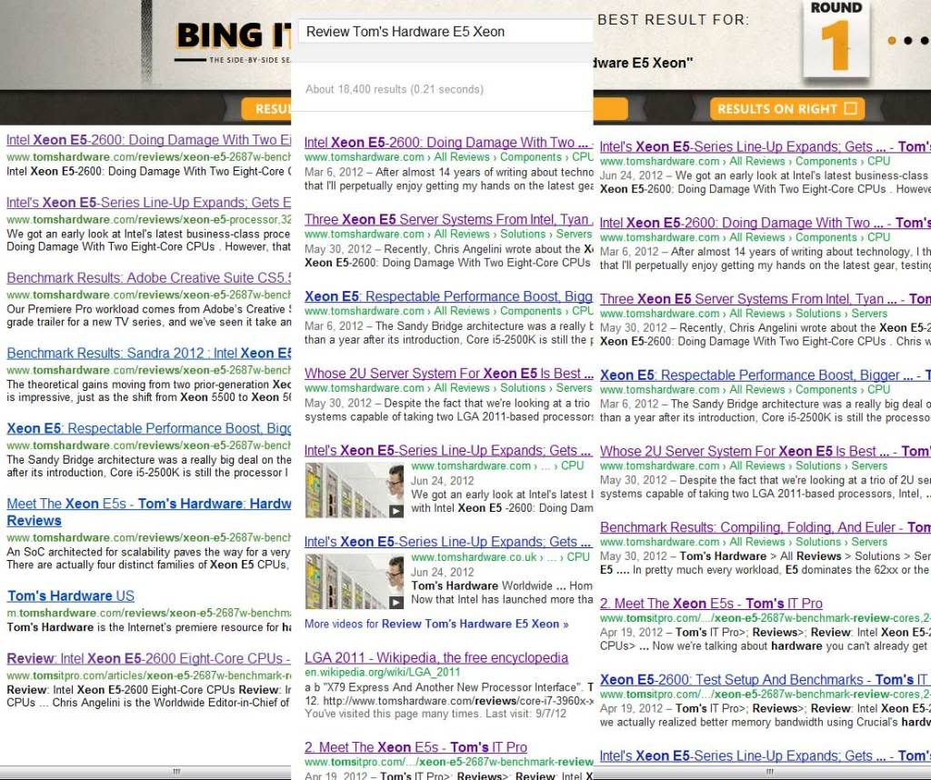Viewport: 931px width, 780px height.
Task: Open left-panel 'Xeon E5: Respectable Performance Boost' link
Action: coord(148,428)
